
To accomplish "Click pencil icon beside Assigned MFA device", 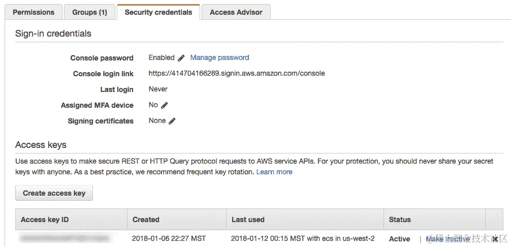I will (x=164, y=105).
